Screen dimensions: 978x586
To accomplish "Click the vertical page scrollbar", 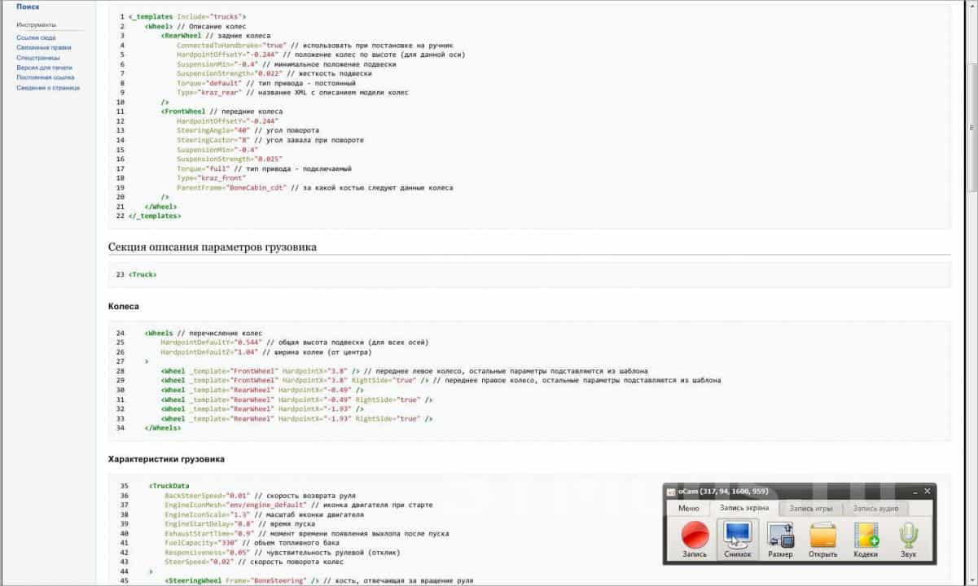I will coord(972,122).
